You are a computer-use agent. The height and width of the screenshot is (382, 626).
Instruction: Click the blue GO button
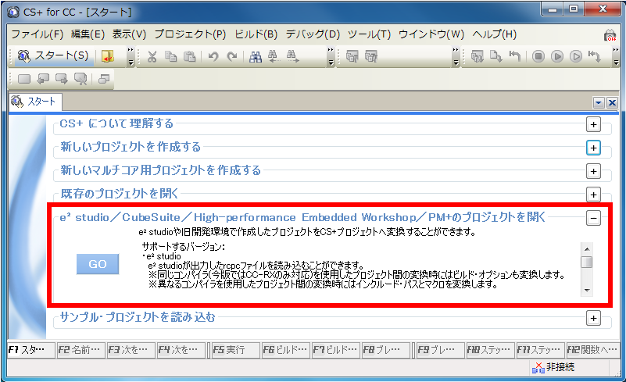tap(98, 264)
